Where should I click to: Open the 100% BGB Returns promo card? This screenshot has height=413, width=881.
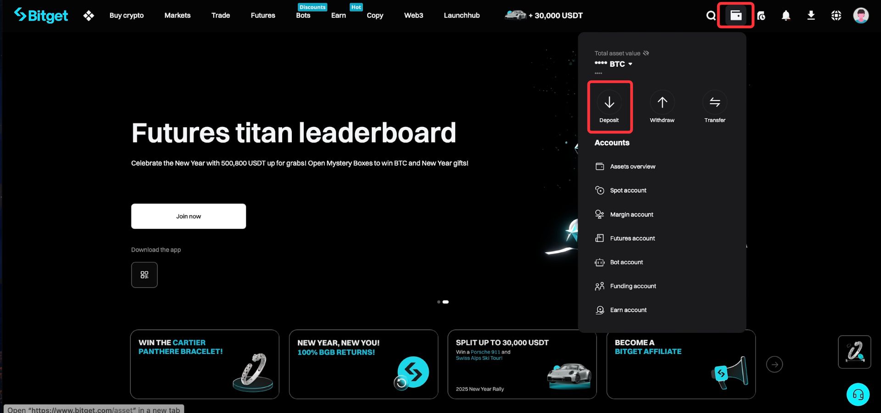[x=363, y=364]
